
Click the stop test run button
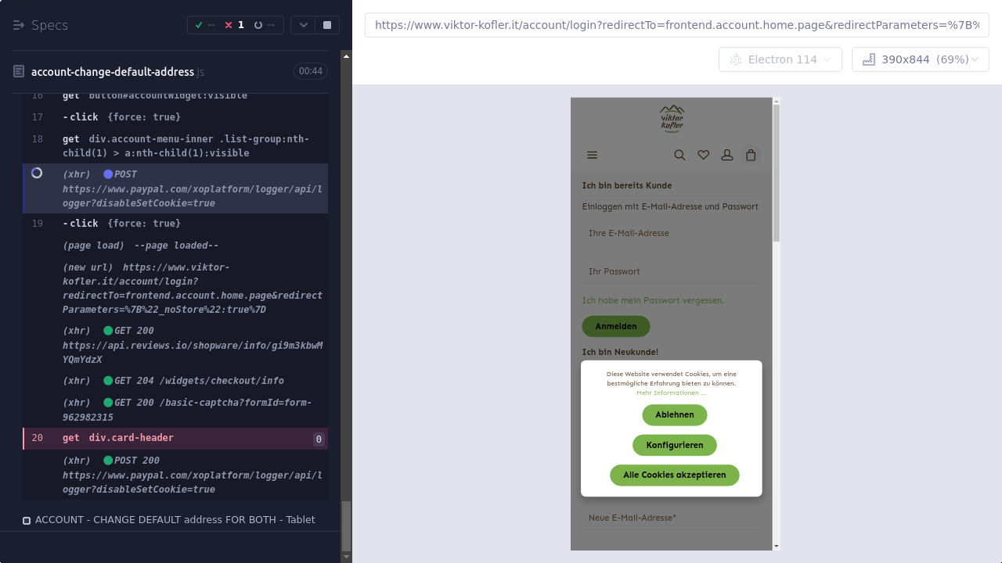click(327, 25)
